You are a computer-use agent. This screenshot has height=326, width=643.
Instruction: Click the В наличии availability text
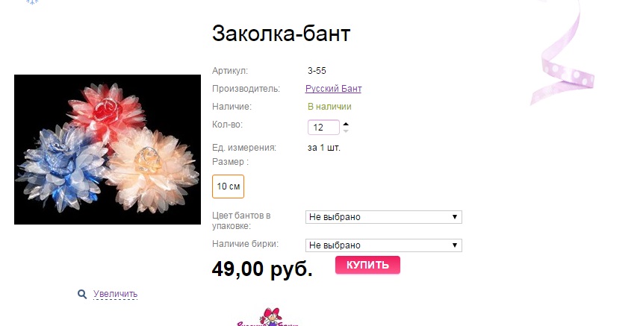click(329, 107)
